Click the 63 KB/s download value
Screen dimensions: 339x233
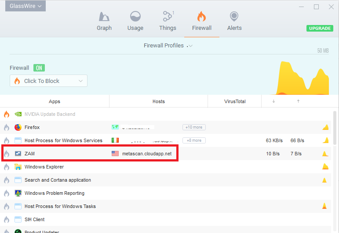pyautogui.click(x=274, y=140)
